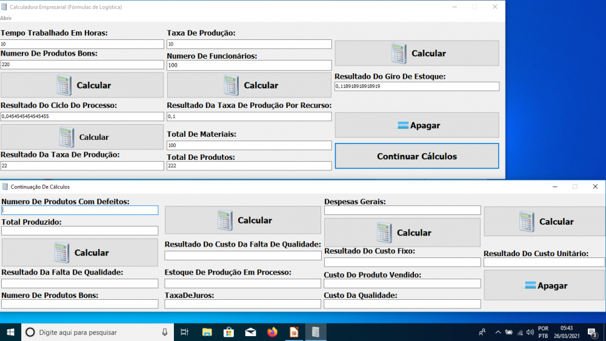The height and width of the screenshot is (341, 606).
Task: Click Calcular above Resultado Do Custo Fixo
Action: (x=402, y=233)
